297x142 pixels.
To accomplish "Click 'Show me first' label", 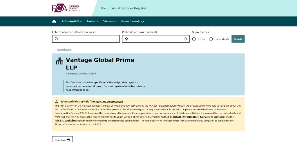I will tap(201, 32).
